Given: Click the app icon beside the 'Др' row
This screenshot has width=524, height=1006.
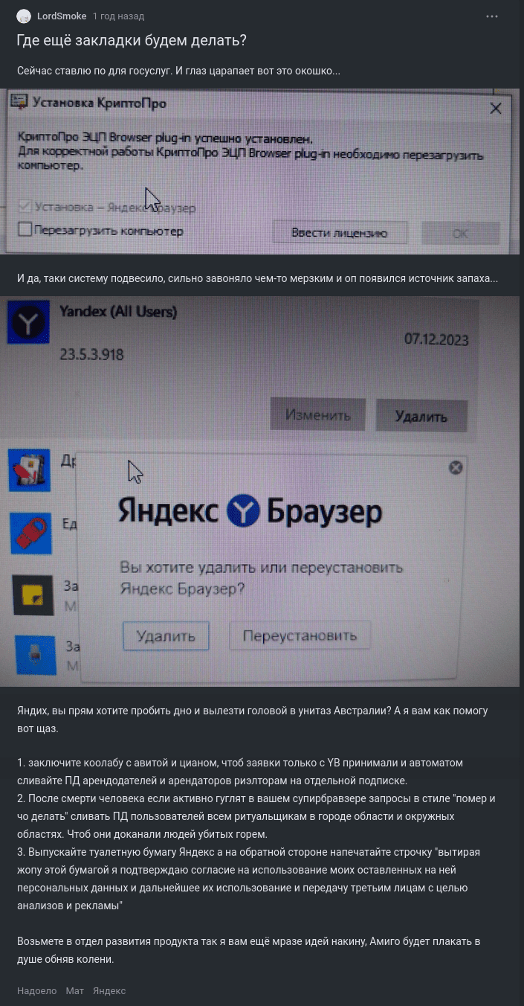Looking at the screenshot, I should click(x=29, y=470).
